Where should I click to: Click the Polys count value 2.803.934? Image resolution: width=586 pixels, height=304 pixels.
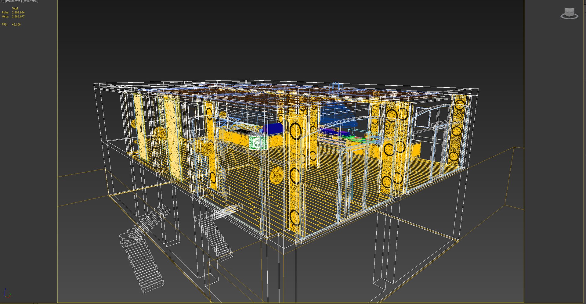18,13
